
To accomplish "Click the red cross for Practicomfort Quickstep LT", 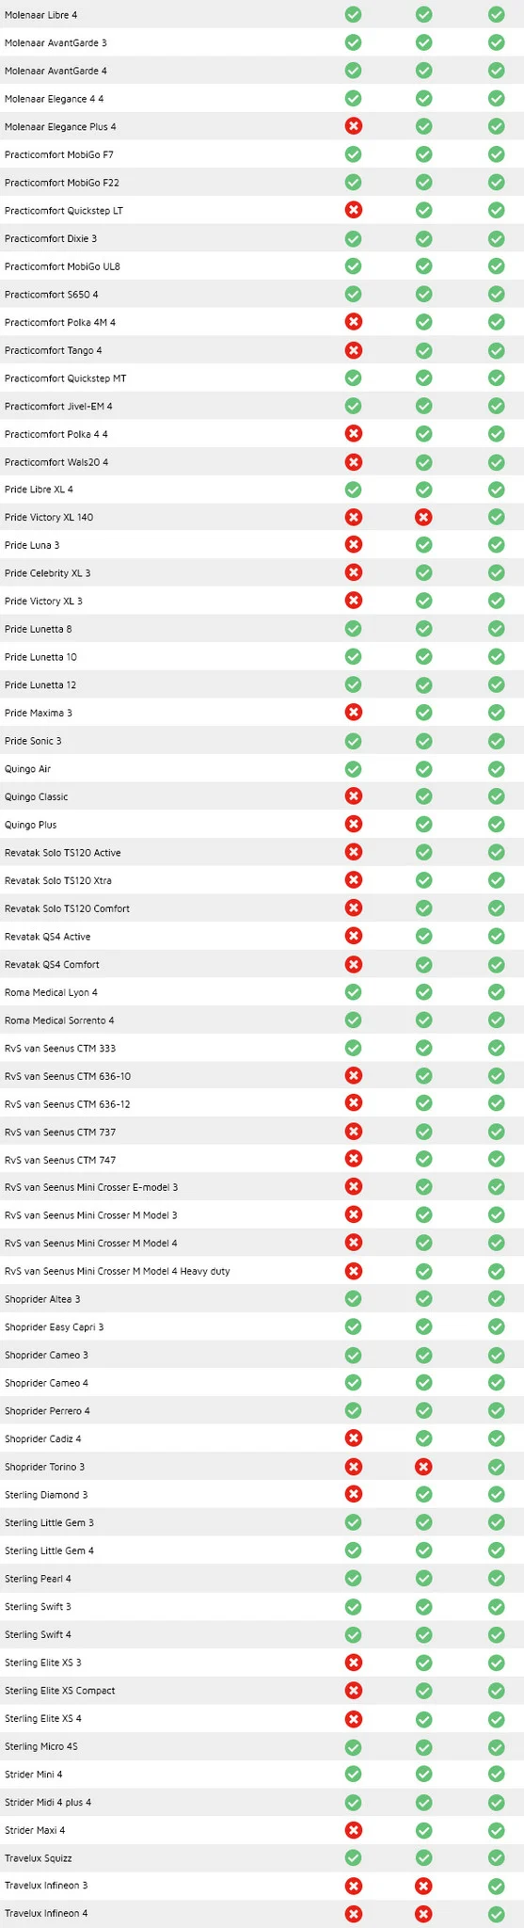I will tap(354, 210).
